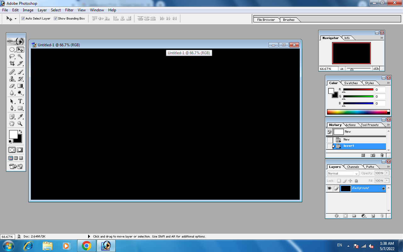Select the History Brush tool
Image resolution: width=403 pixels, height=252 pixels.
pos(20,79)
